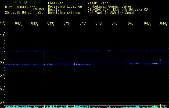Select the 5el Yagi Az 280 antenna text

click(111, 13)
